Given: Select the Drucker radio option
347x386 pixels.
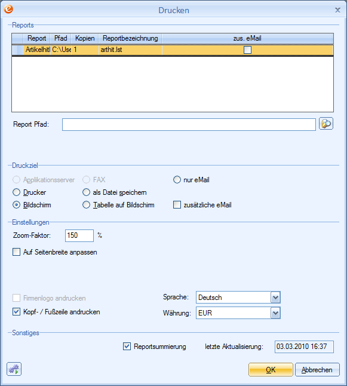Looking at the screenshot, I should coord(17,192).
